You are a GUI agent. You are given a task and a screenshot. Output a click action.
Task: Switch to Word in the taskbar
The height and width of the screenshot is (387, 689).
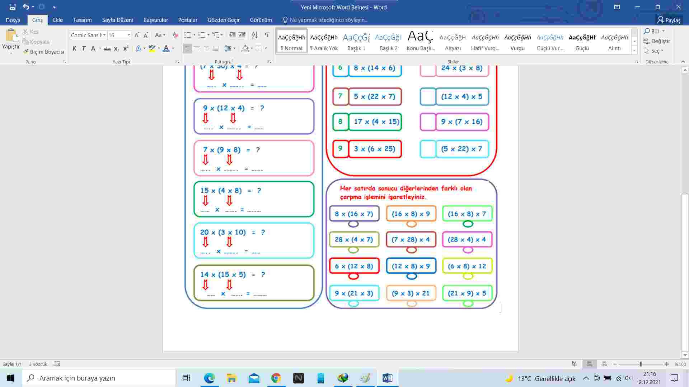point(388,378)
